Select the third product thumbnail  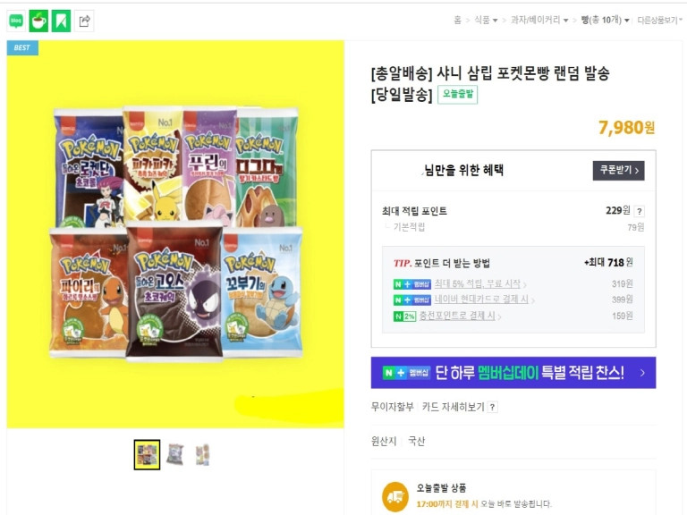pyautogui.click(x=203, y=454)
